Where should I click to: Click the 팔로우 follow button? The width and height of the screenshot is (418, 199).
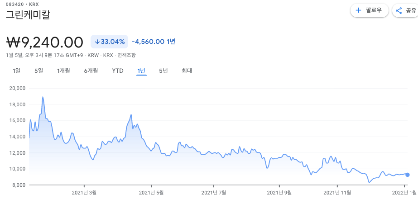[369, 10]
